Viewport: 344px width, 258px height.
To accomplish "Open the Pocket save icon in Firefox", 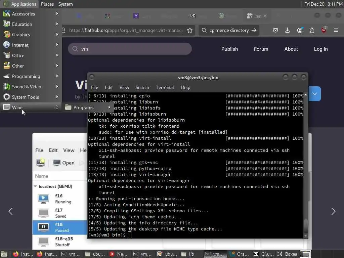I will (275, 30).
